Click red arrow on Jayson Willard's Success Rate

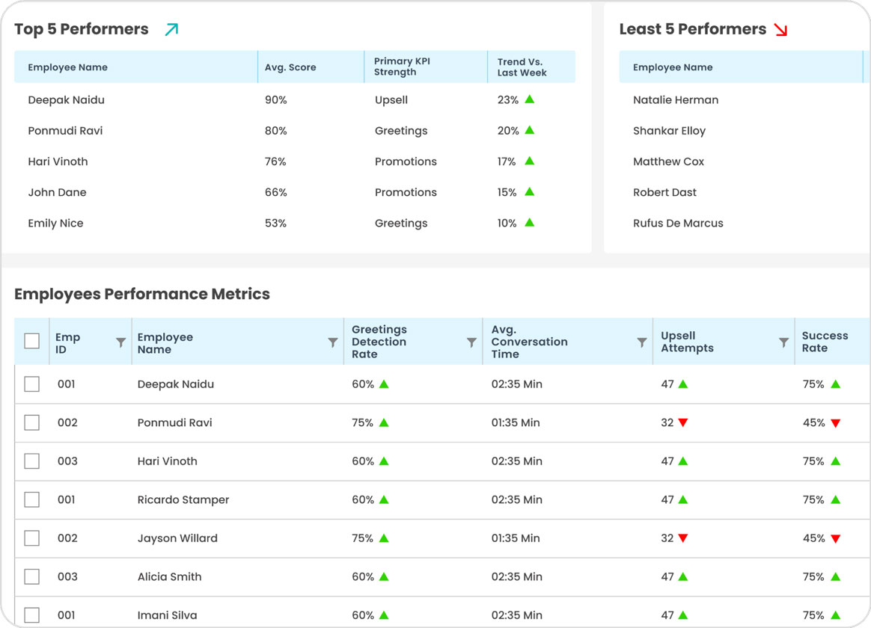tap(836, 538)
